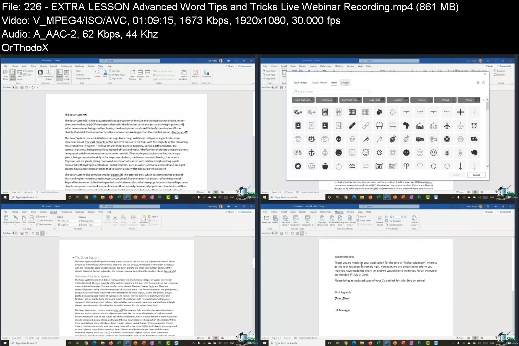519x346 pixels.
Task: Filter icons by the Holidays category
Action: click(398, 100)
